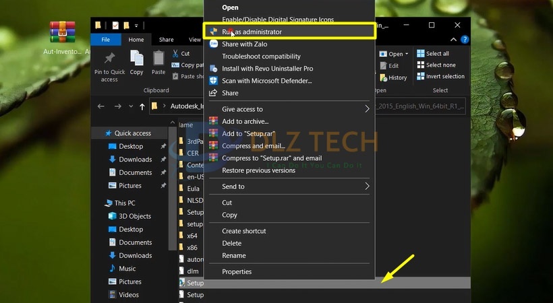This screenshot has width=553, height=303.
Task: Open This PC in navigation pane
Action: pyautogui.click(x=124, y=203)
